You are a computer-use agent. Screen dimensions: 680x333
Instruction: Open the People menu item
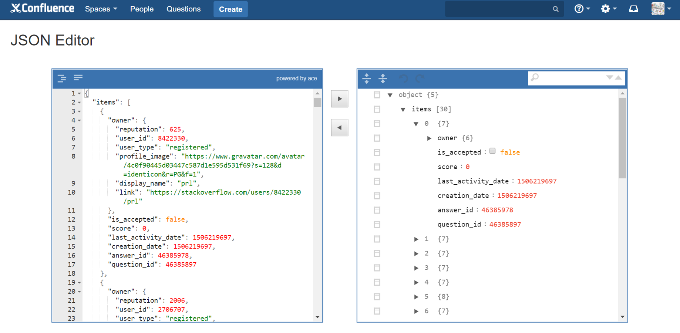pyautogui.click(x=142, y=9)
